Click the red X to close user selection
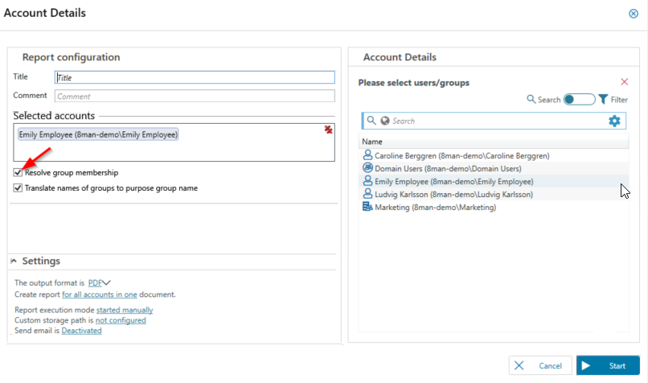This screenshot has width=648, height=383. coord(625,82)
